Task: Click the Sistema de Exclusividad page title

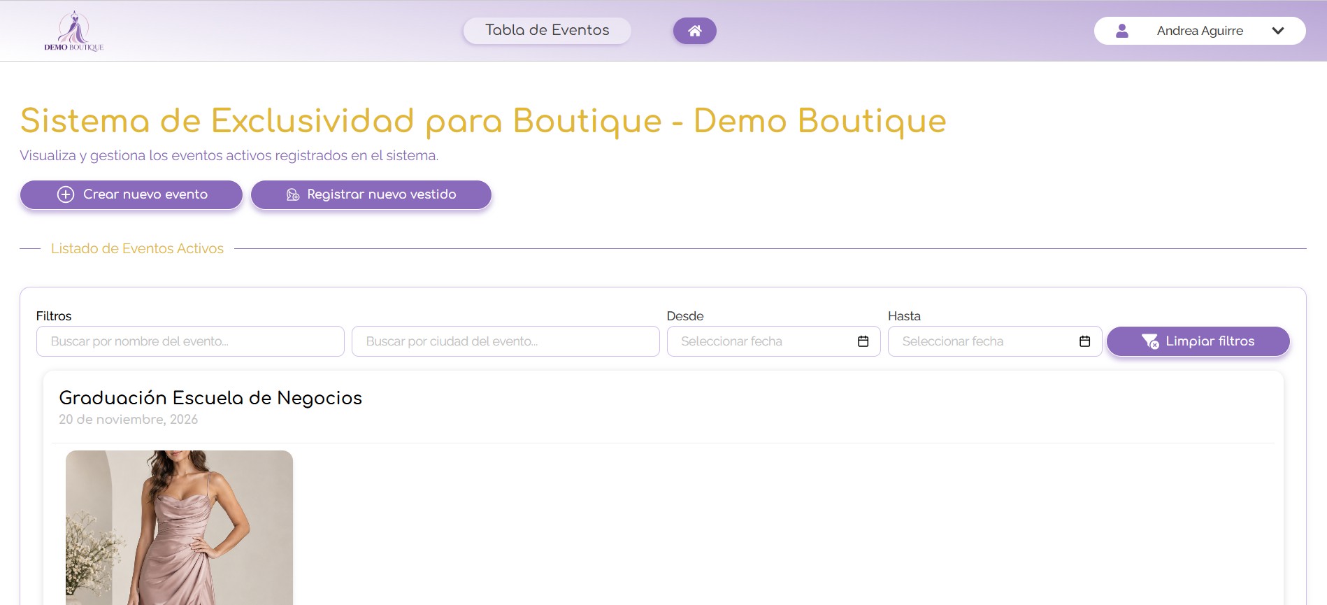Action: tap(483, 121)
